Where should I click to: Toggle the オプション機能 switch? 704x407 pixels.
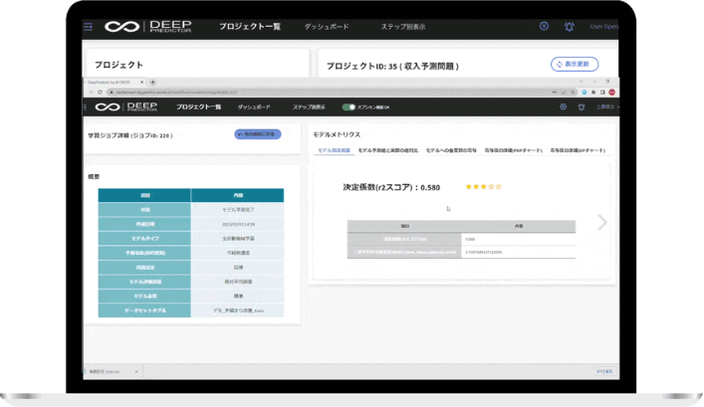click(349, 106)
